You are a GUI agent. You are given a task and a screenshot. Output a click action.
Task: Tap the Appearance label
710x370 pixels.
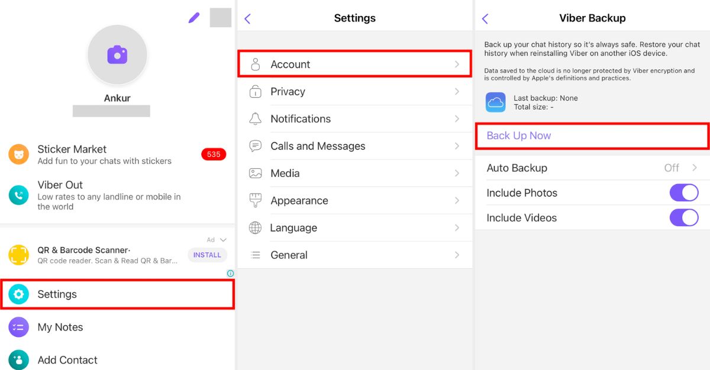(299, 201)
